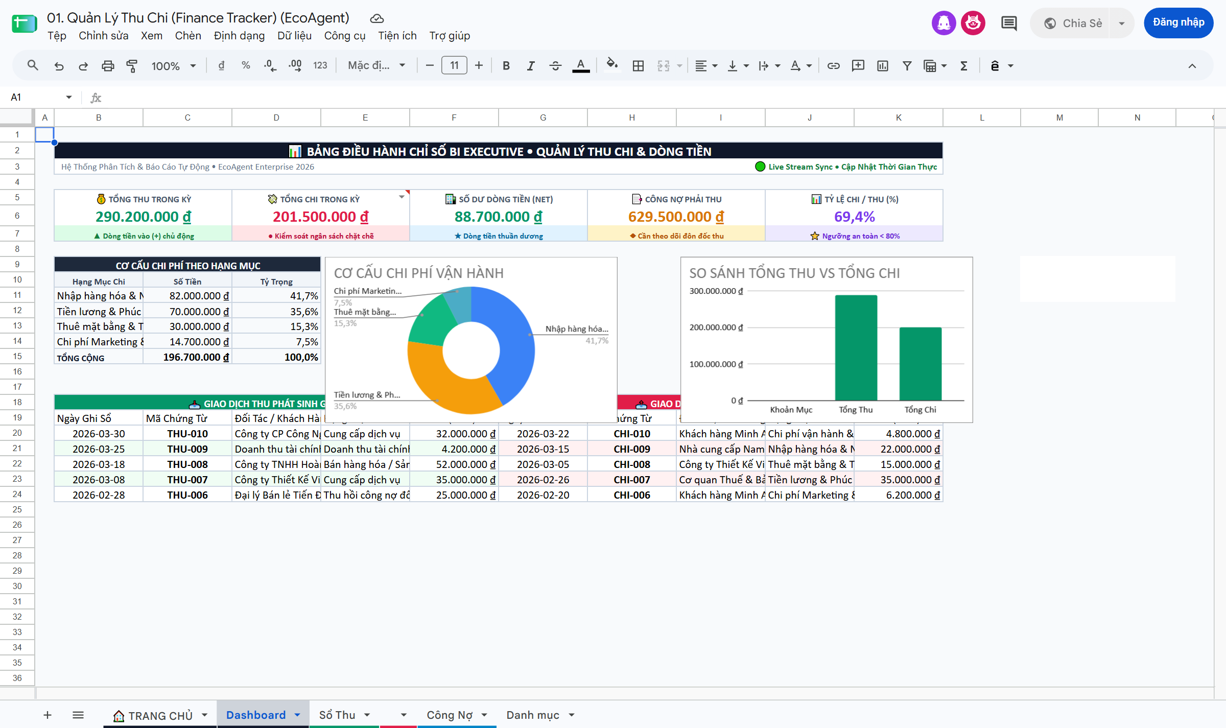Open text color picker

(581, 66)
